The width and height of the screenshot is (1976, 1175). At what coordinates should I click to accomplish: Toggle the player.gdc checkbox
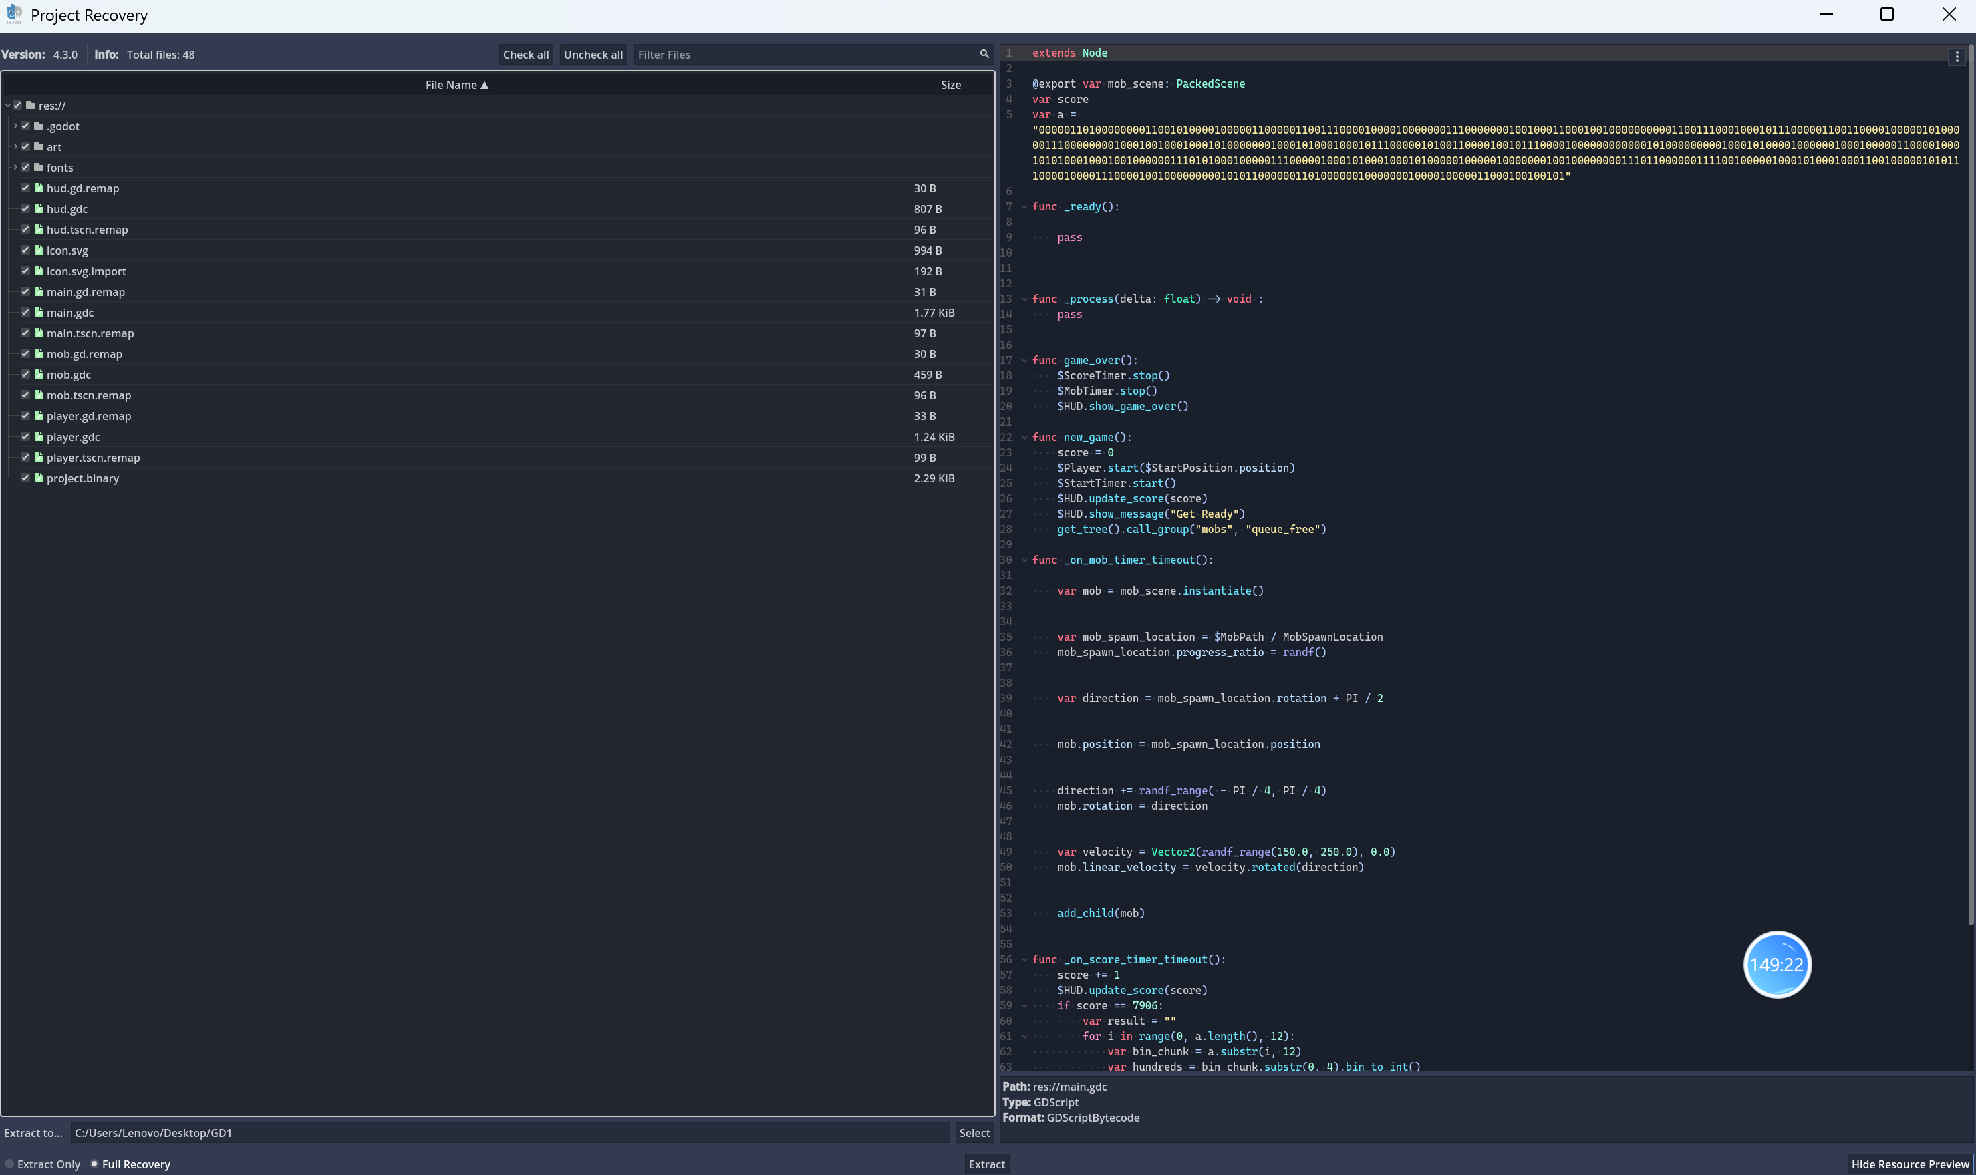pyautogui.click(x=25, y=436)
